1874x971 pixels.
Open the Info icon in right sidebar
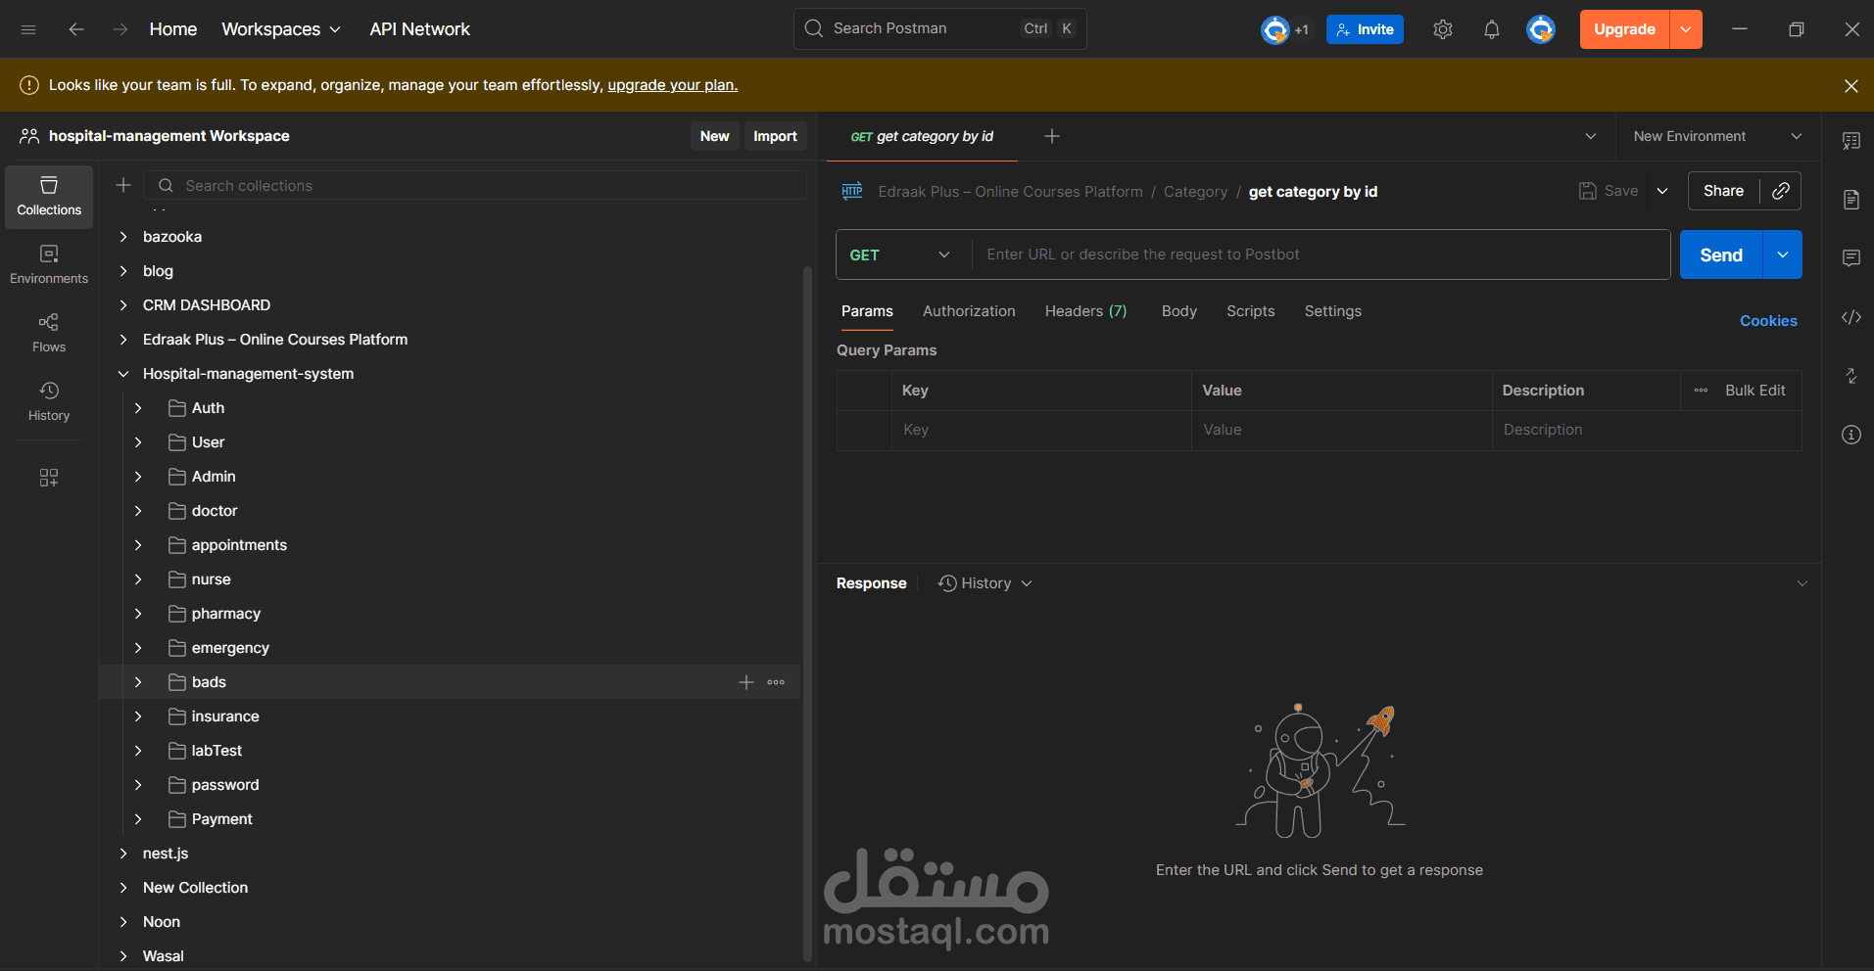coord(1850,435)
